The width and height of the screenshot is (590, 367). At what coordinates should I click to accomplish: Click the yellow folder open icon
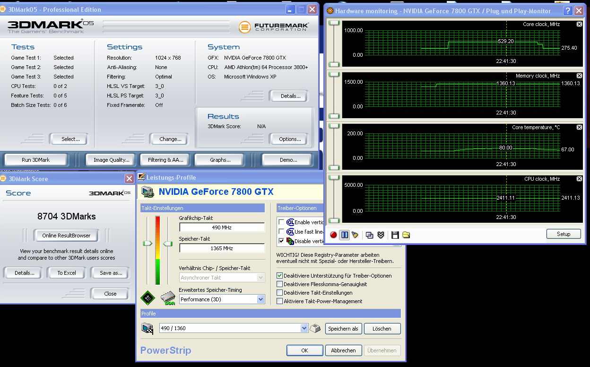[x=406, y=235]
